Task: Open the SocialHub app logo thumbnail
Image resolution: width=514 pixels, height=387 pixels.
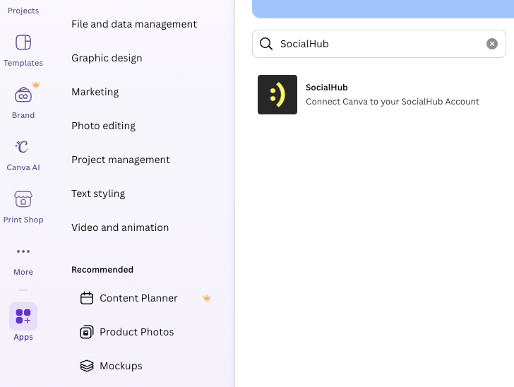Action: (277, 95)
